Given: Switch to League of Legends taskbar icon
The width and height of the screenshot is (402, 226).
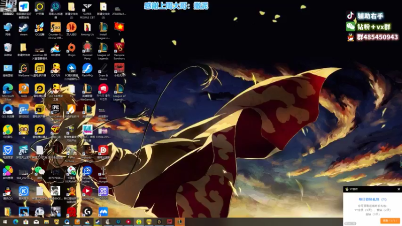Looking at the screenshot, I should tap(180, 222).
